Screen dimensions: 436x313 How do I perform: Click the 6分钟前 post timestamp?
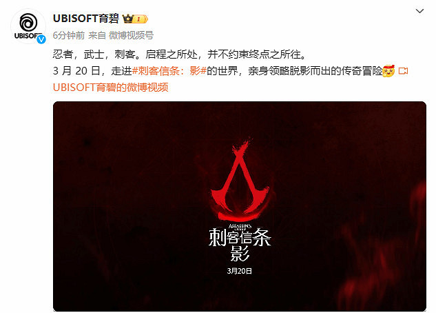tap(69, 35)
